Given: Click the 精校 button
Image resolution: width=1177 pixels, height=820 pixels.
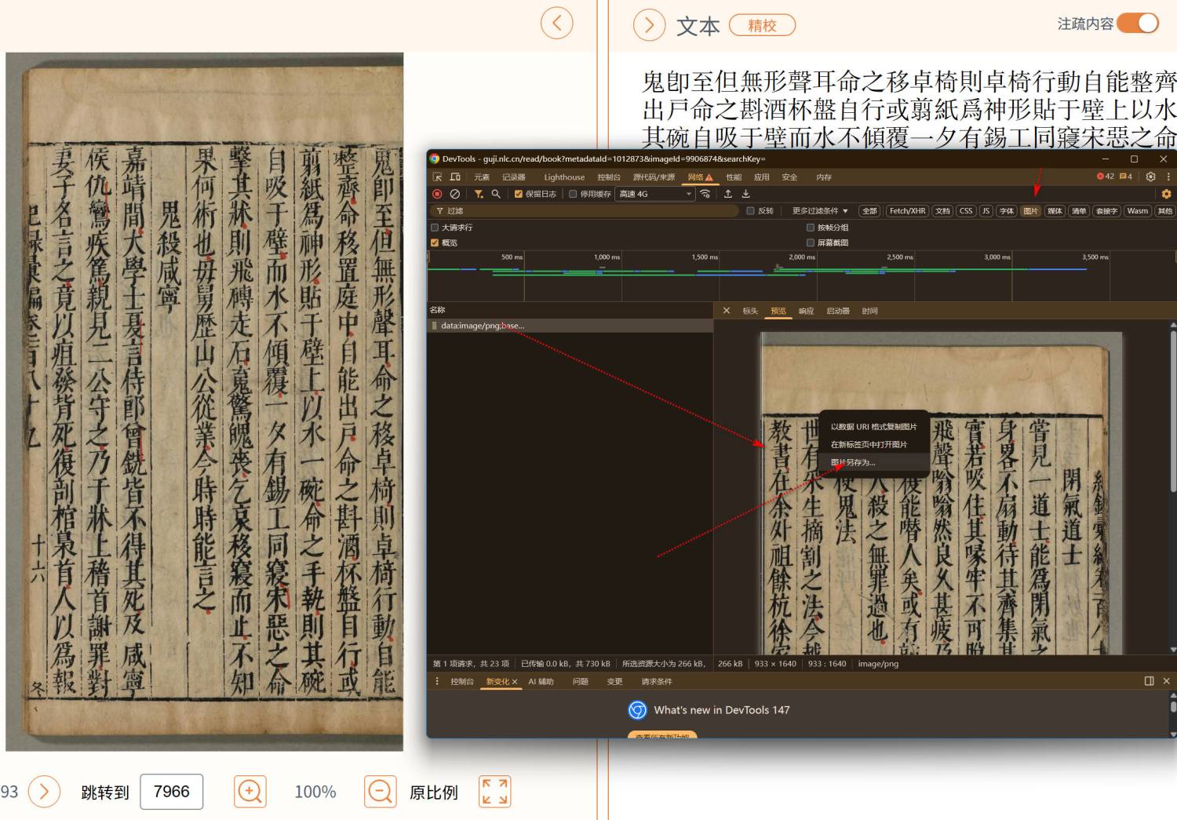Looking at the screenshot, I should [x=762, y=26].
